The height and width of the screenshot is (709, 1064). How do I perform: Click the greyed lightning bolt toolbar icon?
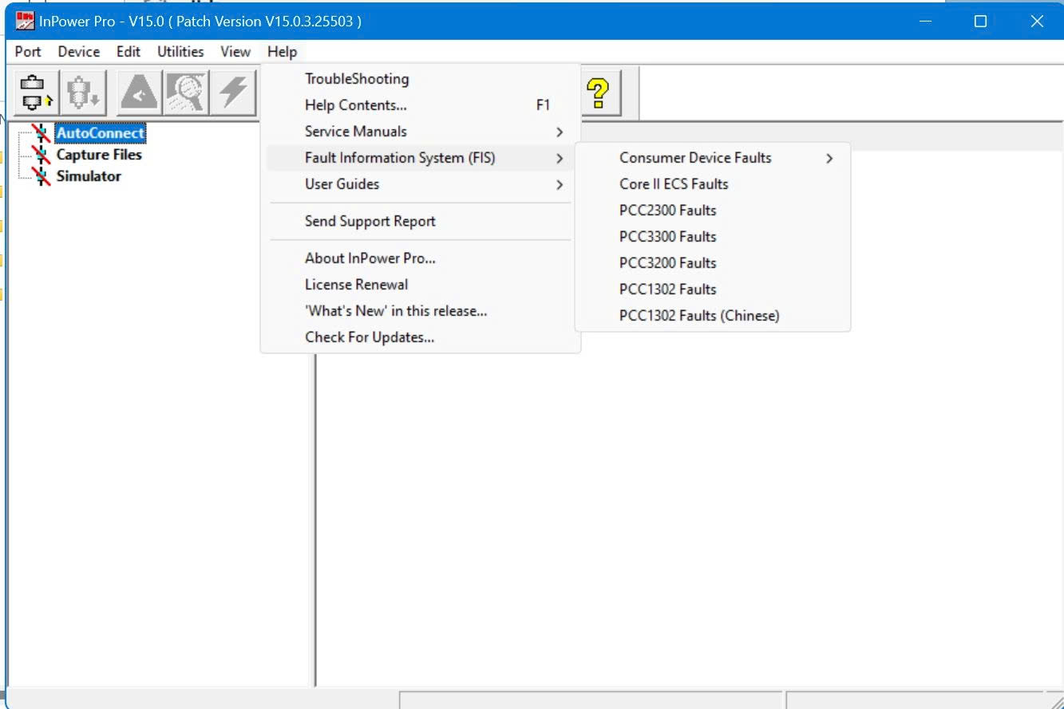(x=233, y=93)
